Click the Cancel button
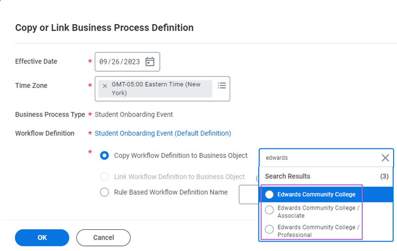The width and height of the screenshot is (397, 251). click(103, 238)
